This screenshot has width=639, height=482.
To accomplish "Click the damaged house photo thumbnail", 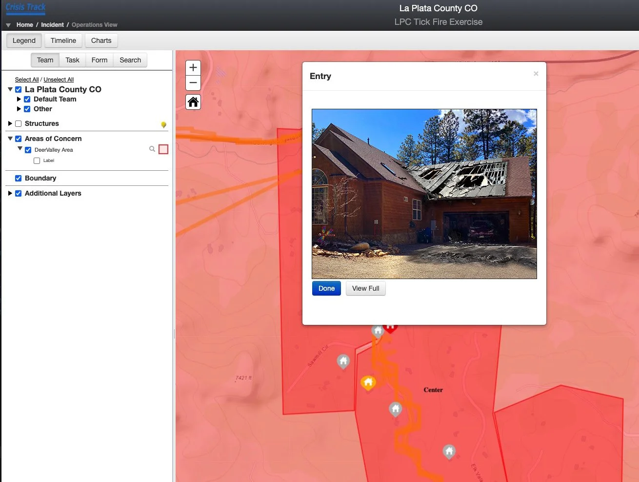I will [x=424, y=194].
